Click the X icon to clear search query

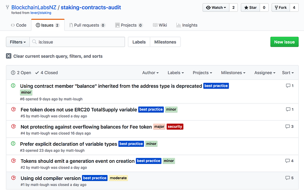(x=8, y=56)
